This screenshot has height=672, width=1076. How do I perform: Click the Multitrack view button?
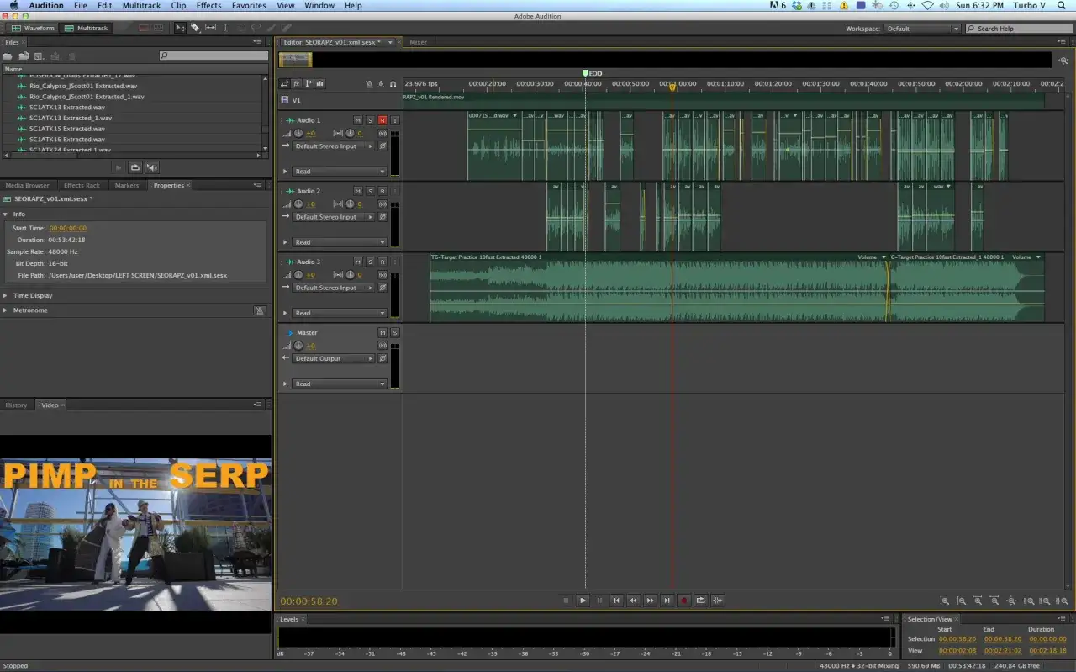[x=86, y=28]
